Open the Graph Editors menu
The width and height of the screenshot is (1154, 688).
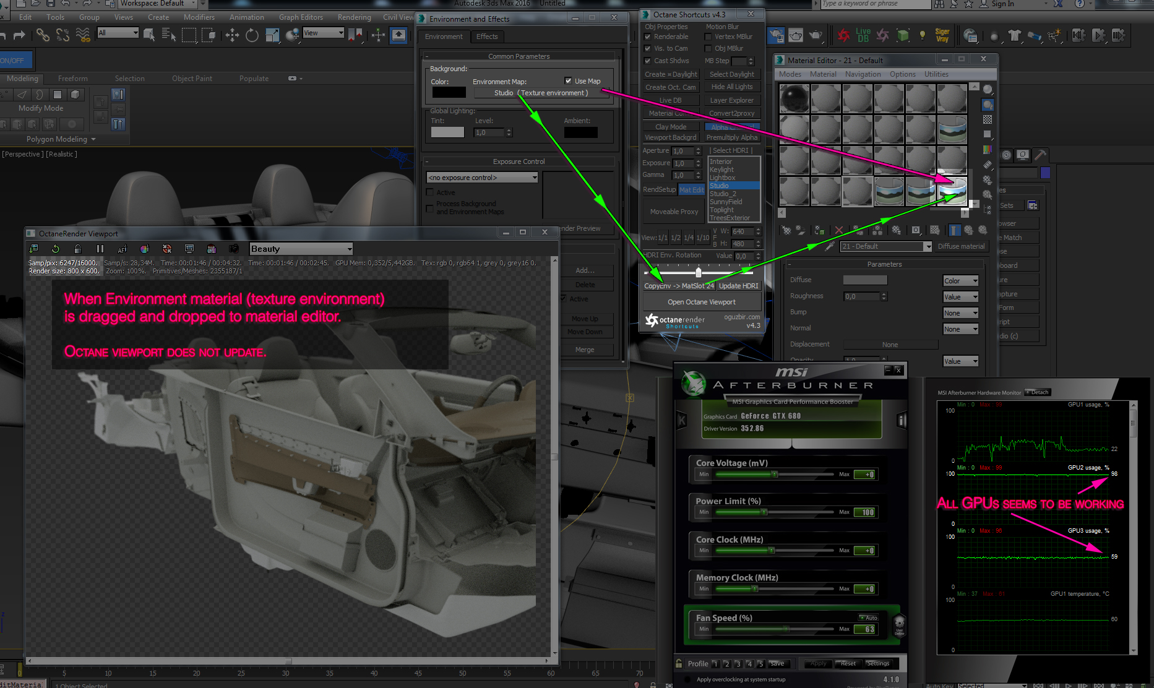[301, 17]
